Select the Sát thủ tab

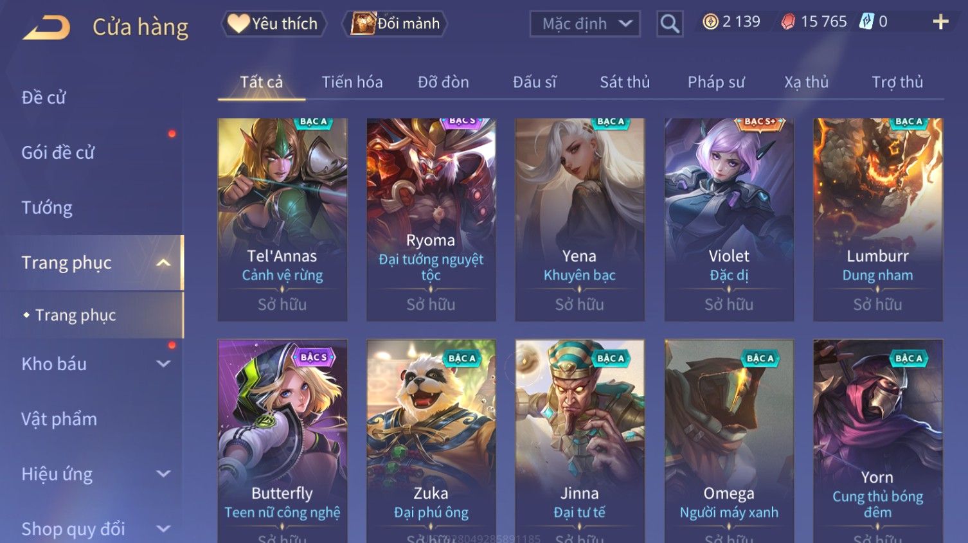point(625,82)
